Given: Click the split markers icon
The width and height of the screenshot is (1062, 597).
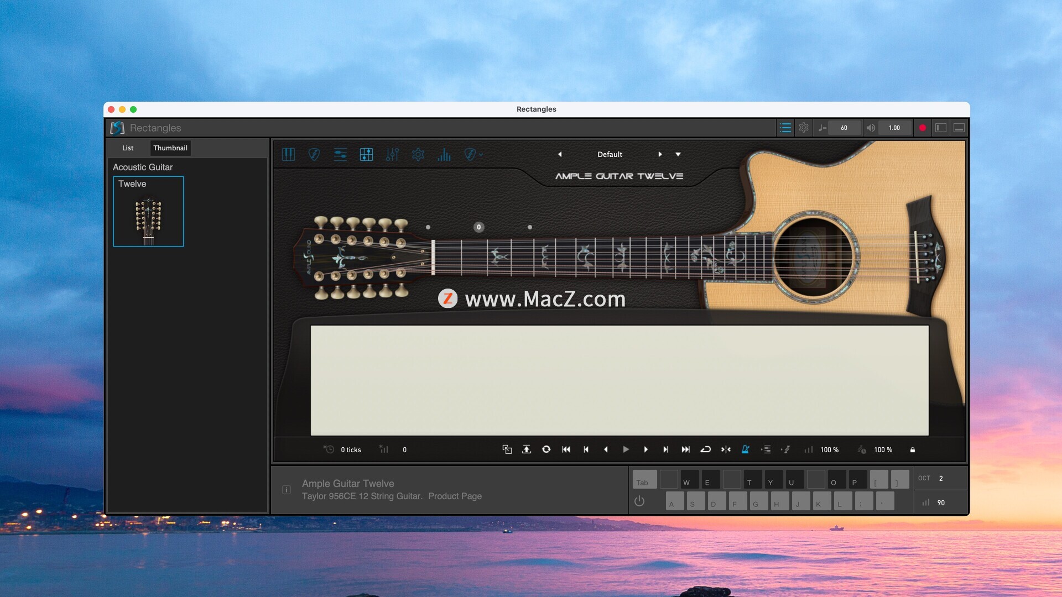Looking at the screenshot, I should coord(726,449).
